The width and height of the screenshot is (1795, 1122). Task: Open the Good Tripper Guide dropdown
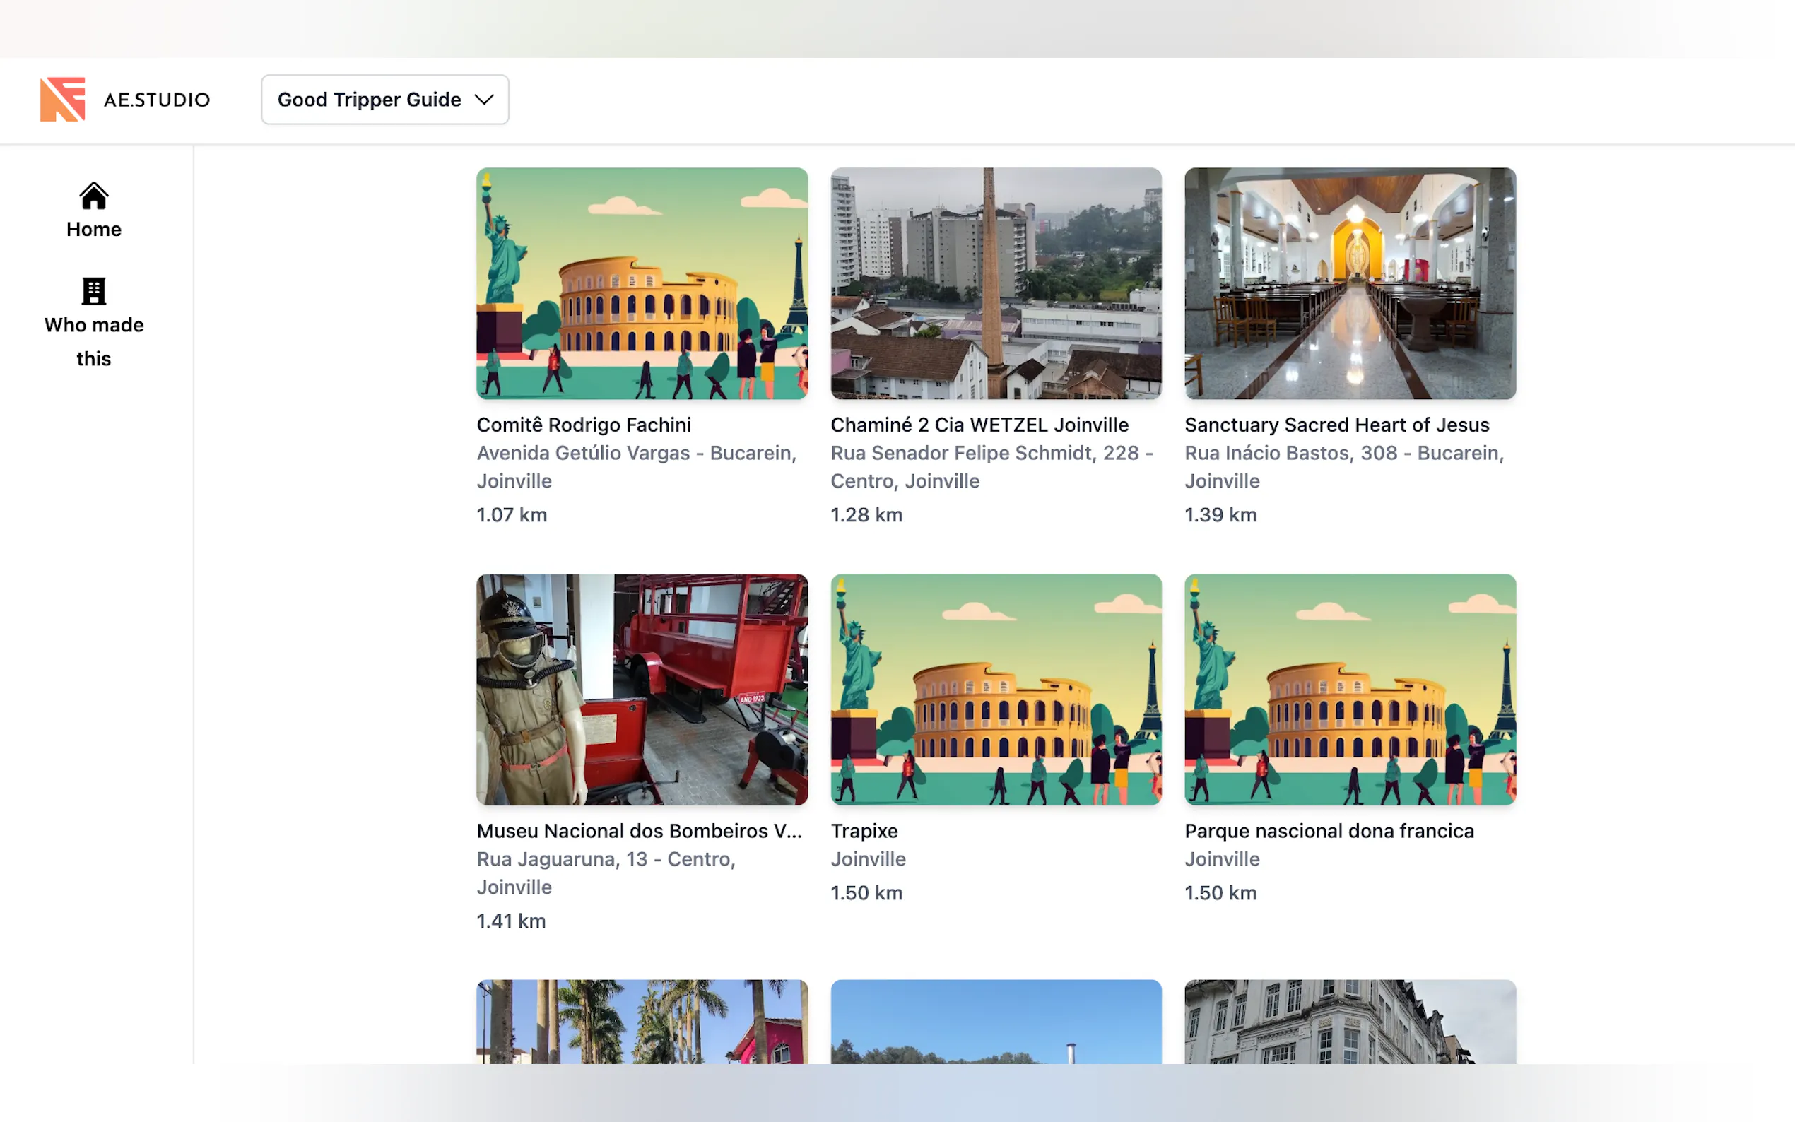tap(384, 100)
